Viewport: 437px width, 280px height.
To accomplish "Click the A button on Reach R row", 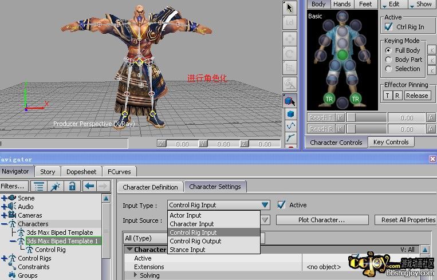I will click(x=431, y=129).
